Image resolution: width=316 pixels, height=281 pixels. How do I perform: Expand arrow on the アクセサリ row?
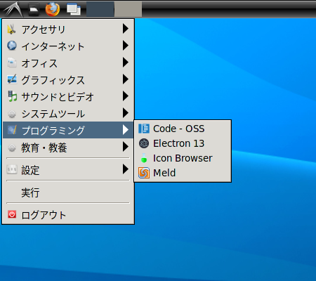126,28
